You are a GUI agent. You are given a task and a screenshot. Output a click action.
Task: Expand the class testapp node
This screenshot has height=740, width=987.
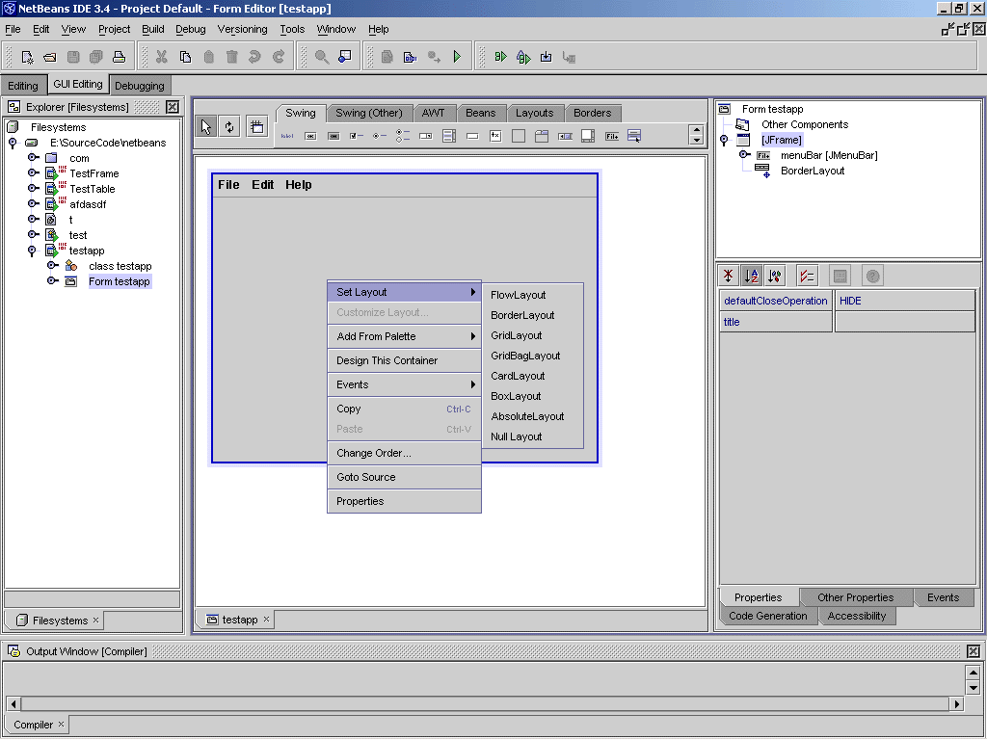click(x=53, y=266)
